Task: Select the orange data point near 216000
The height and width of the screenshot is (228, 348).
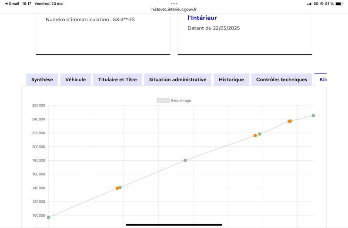Action: coord(255,135)
